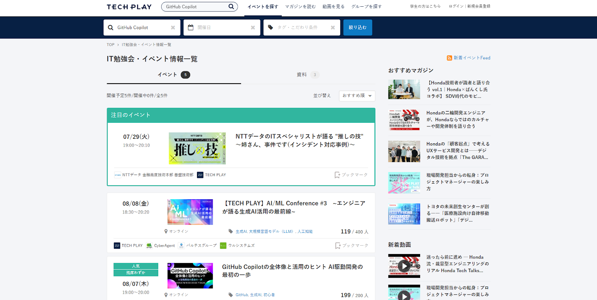Screen dimensions: 597x300
Task: Switch to the イベント tab
Action: coord(174,75)
